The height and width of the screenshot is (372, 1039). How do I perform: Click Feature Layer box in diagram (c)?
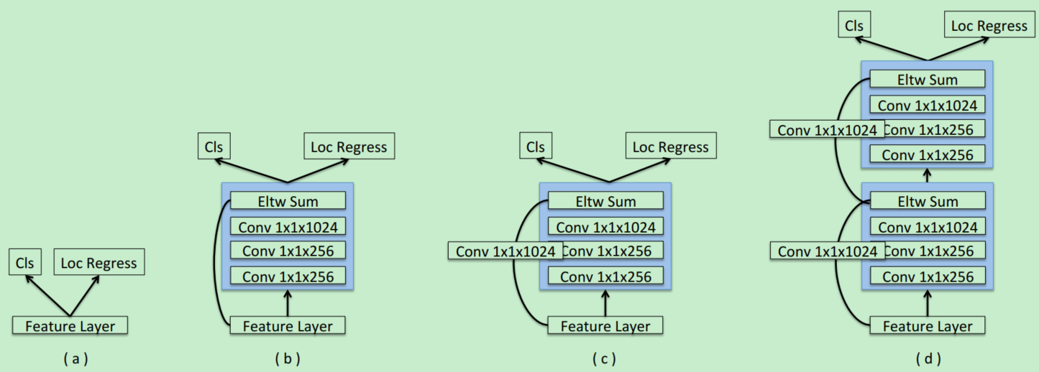click(x=605, y=326)
